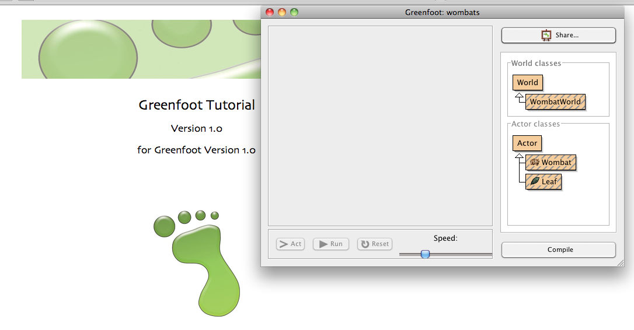Select the Wombat actor class
Image resolution: width=634 pixels, height=330 pixels.
551,162
